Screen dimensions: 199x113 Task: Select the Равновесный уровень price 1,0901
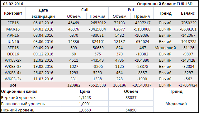coord(85,104)
